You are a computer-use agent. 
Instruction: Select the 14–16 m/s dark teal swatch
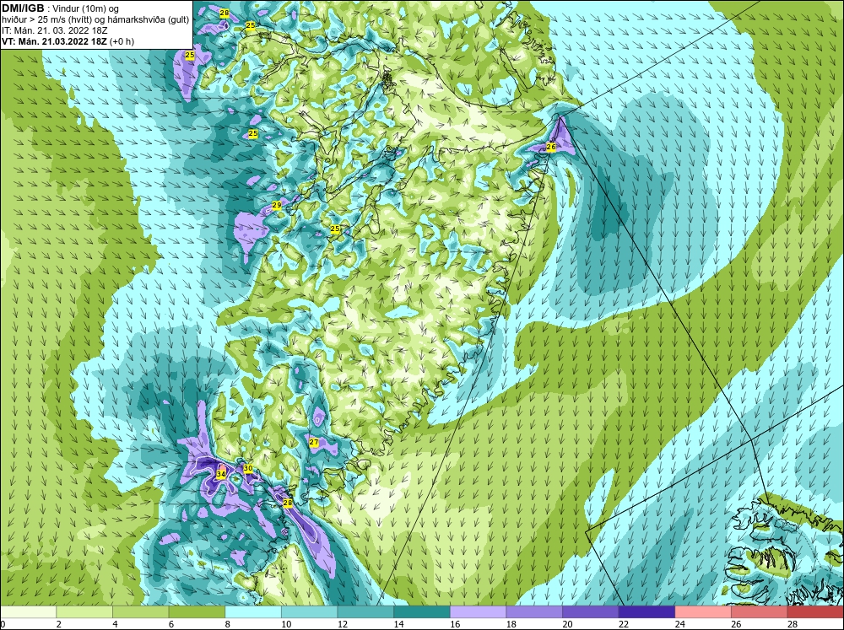click(421, 611)
